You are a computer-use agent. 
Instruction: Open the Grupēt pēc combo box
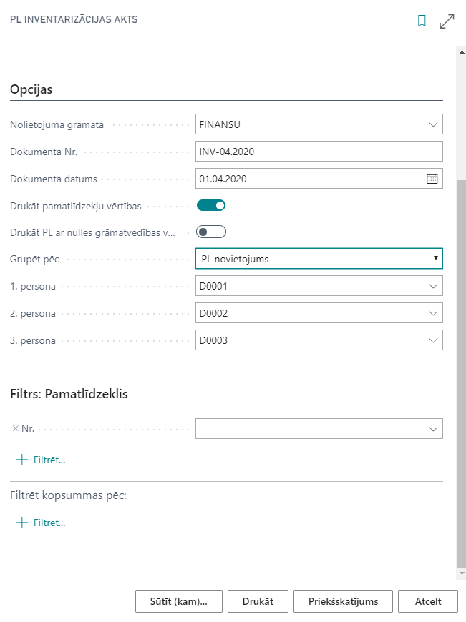pos(319,259)
